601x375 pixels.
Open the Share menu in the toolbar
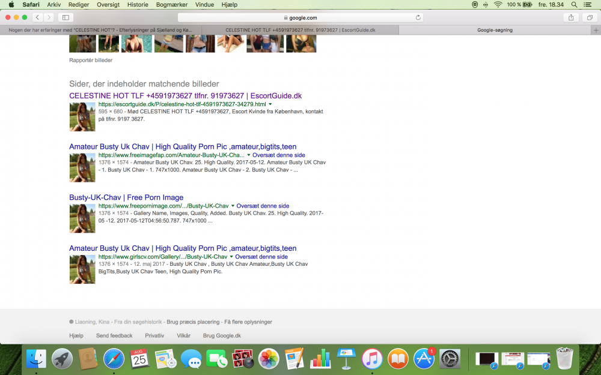[571, 17]
